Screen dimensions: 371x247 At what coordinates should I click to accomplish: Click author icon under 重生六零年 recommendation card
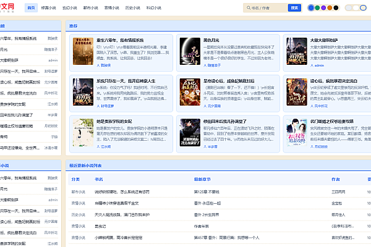98,65
